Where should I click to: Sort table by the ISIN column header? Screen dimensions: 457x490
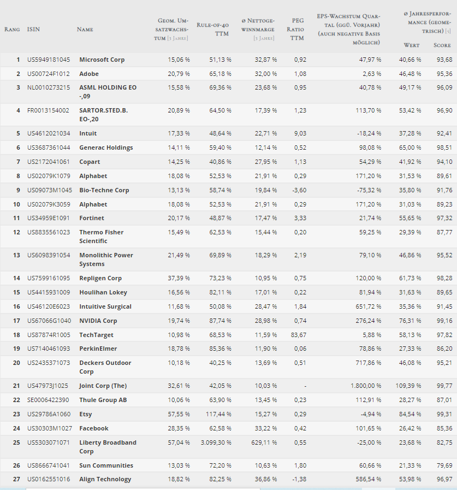click(x=33, y=29)
